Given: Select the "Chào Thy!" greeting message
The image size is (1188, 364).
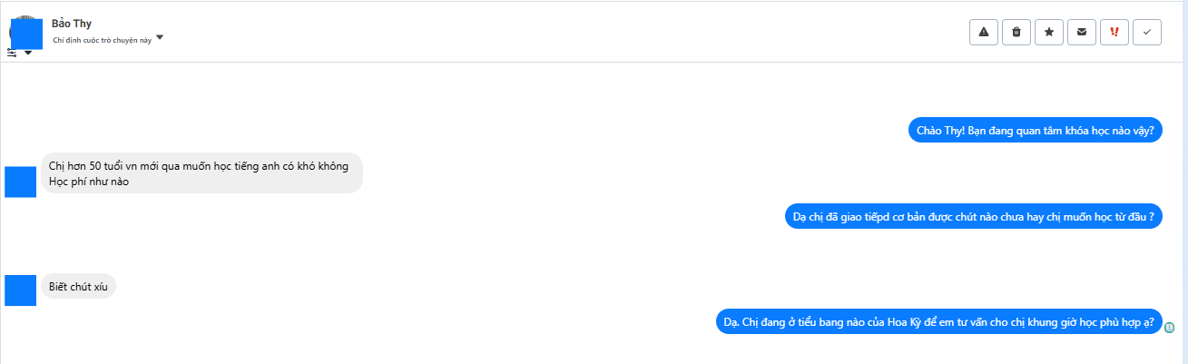Looking at the screenshot, I should [x=1035, y=130].
